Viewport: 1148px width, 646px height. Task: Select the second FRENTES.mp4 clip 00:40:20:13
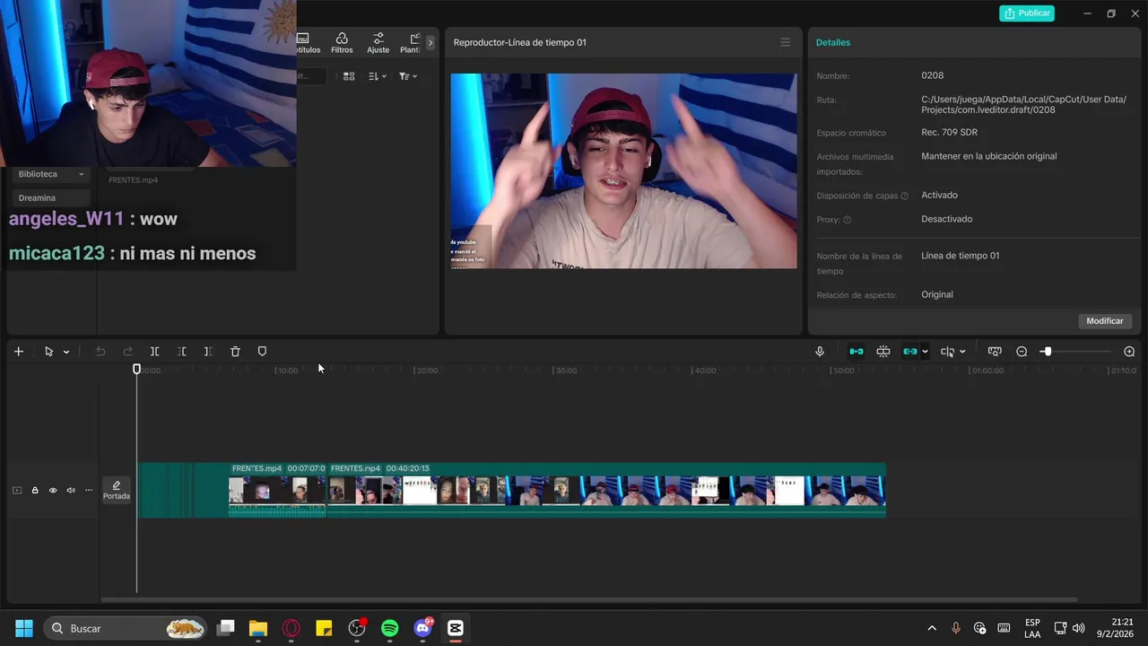click(x=606, y=490)
